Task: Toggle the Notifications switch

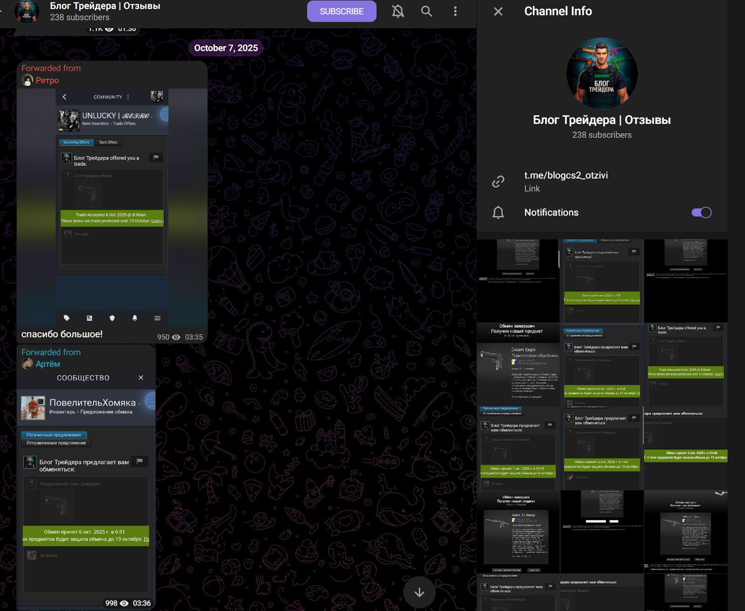Action: coord(701,213)
